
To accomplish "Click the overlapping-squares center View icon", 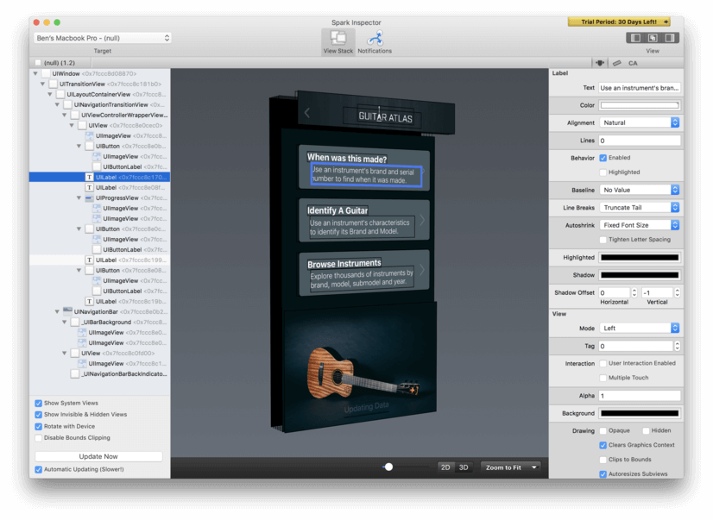I will tap(653, 38).
